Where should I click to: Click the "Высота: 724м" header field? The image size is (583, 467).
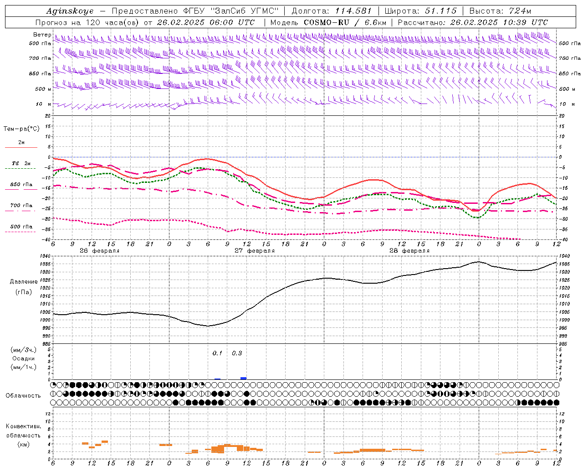coord(500,11)
